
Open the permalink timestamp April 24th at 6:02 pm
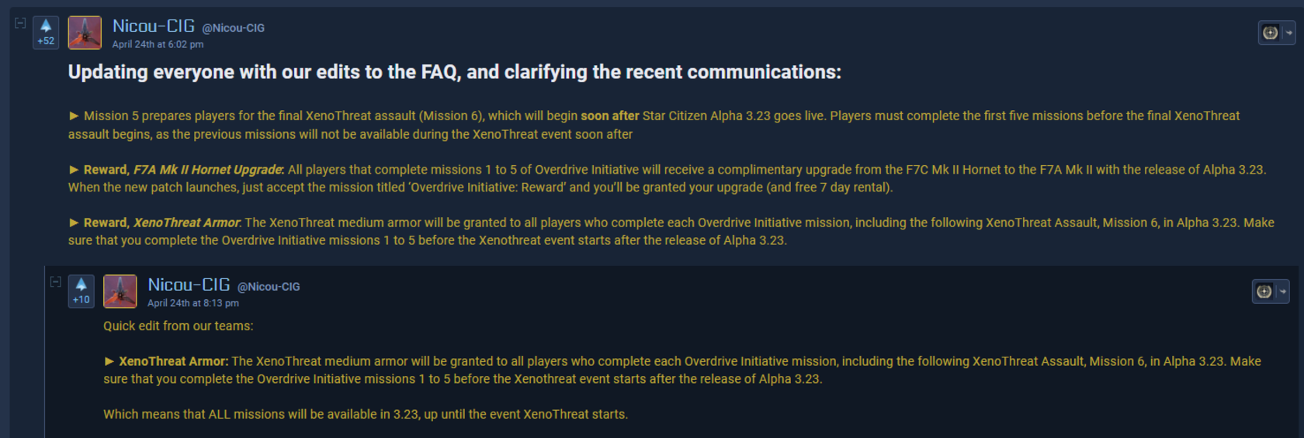[x=158, y=44]
